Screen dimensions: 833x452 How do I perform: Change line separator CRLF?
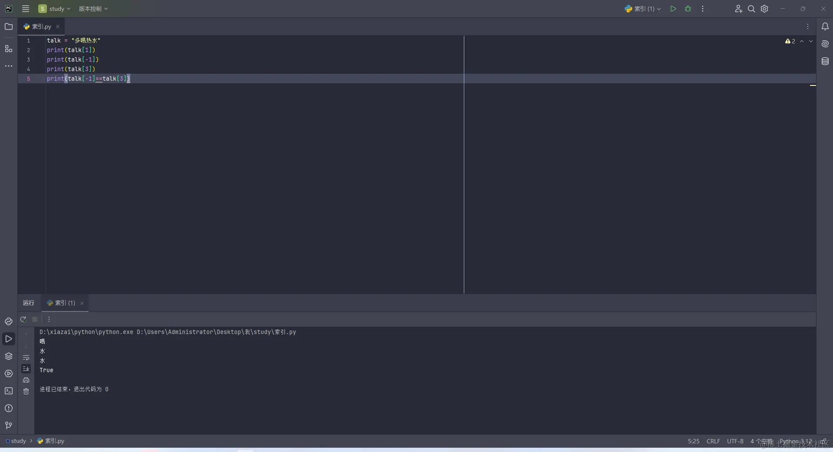713,441
